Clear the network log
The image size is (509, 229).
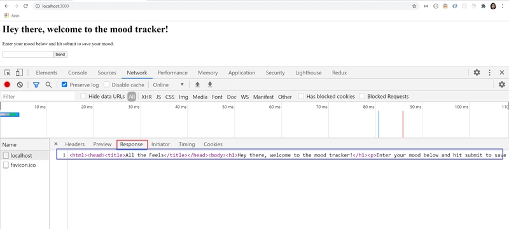click(x=20, y=85)
